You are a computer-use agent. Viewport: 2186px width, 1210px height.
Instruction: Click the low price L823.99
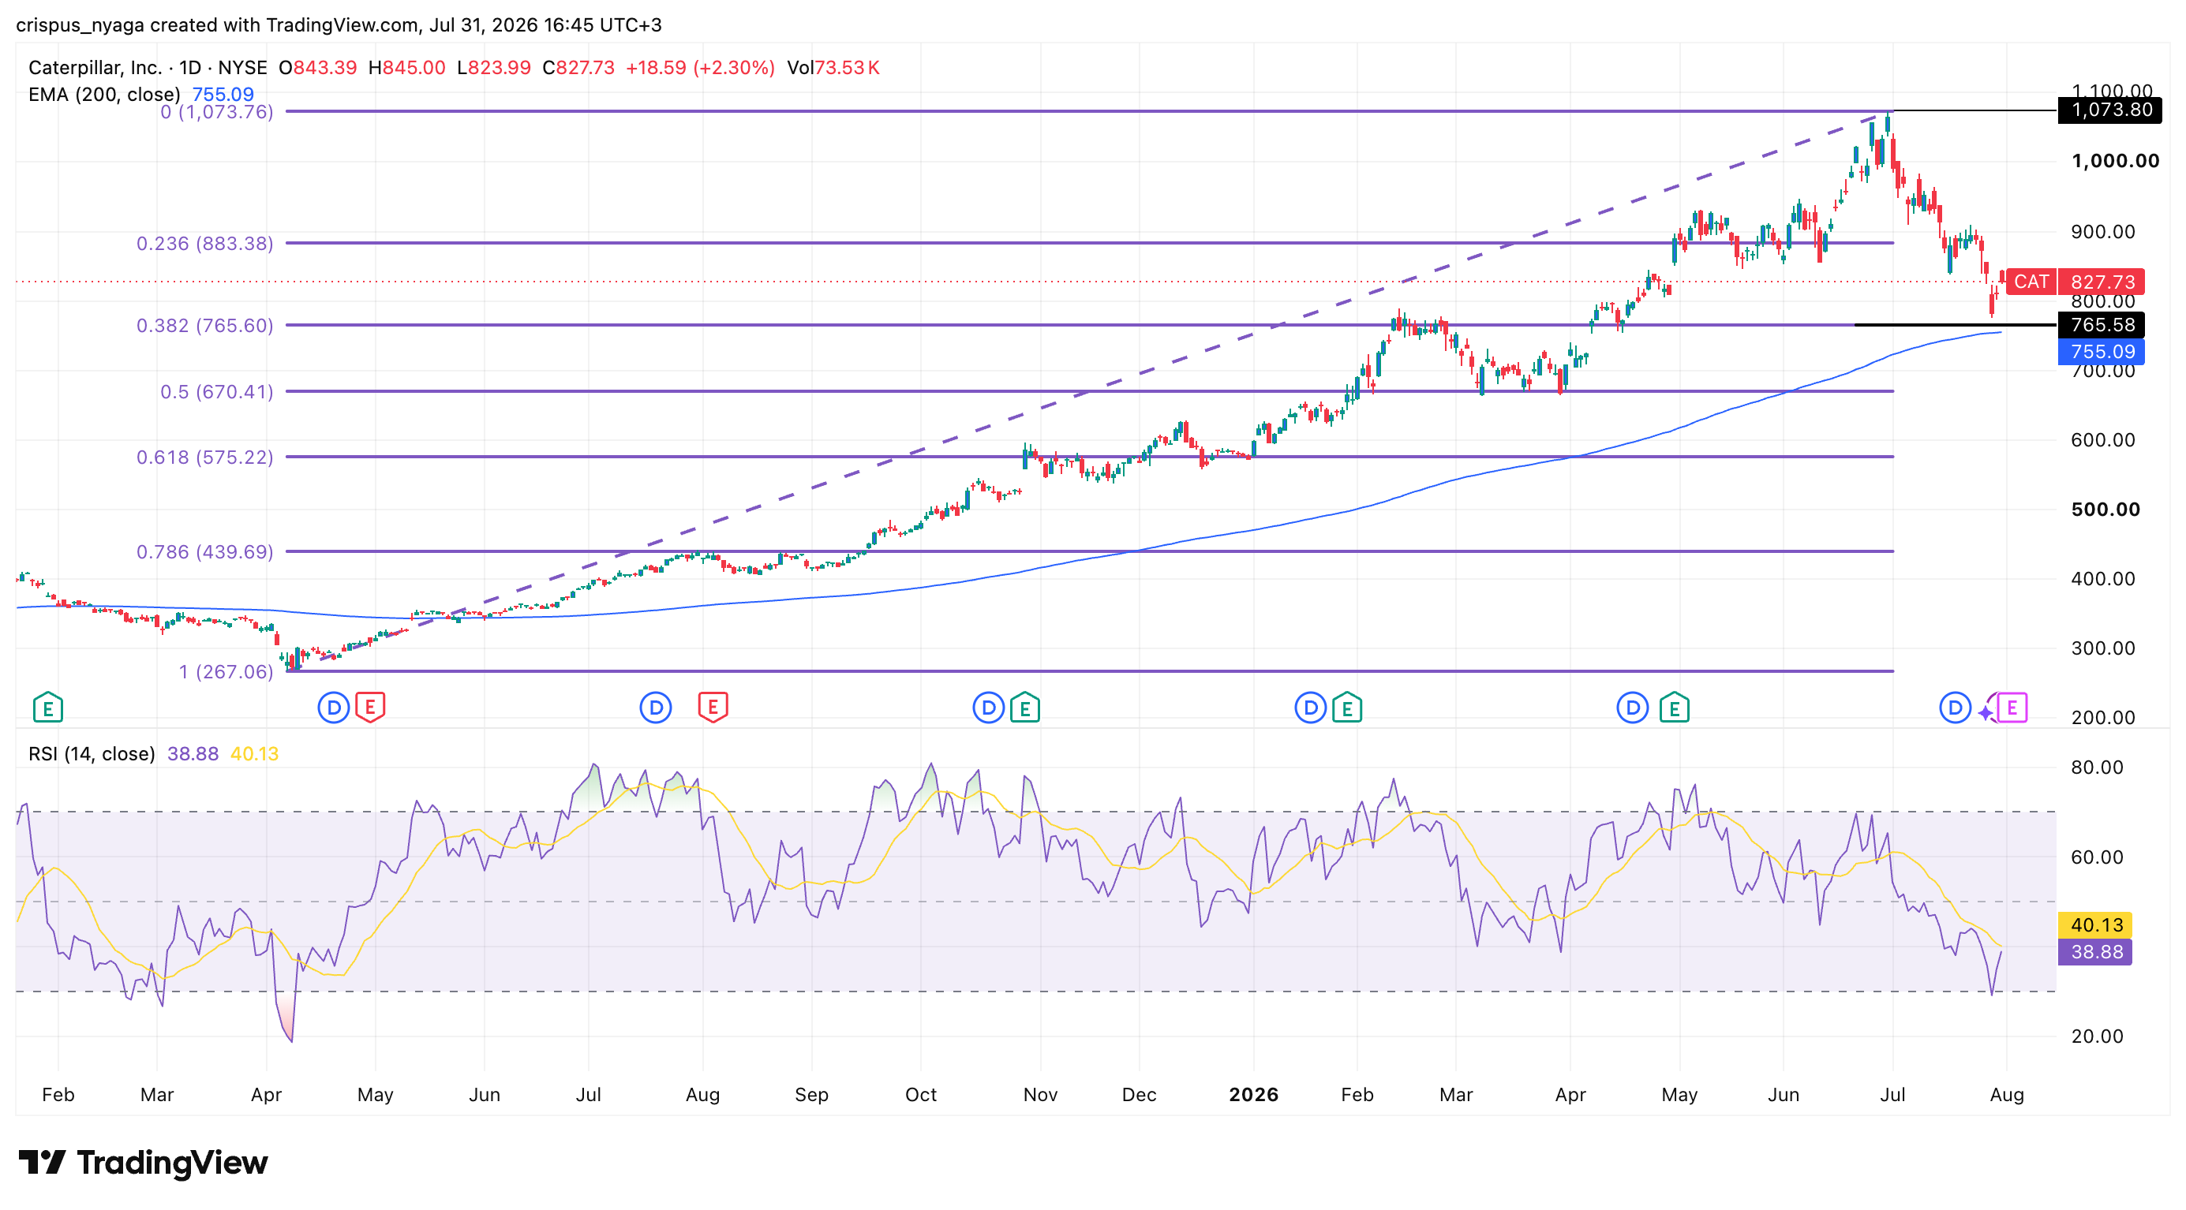point(494,68)
